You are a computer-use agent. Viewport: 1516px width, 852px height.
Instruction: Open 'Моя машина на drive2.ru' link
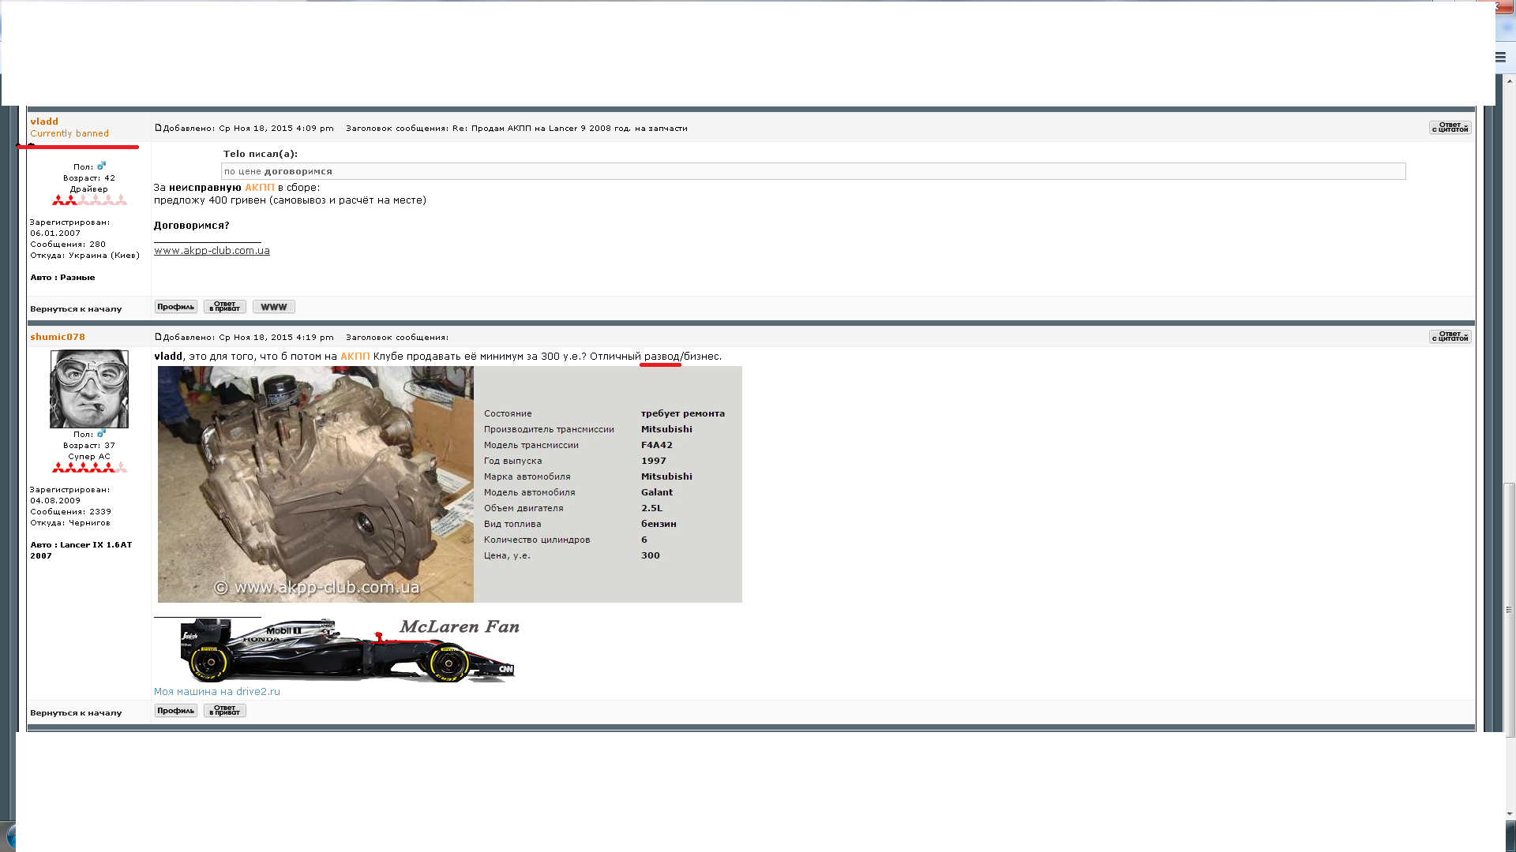[x=217, y=692]
